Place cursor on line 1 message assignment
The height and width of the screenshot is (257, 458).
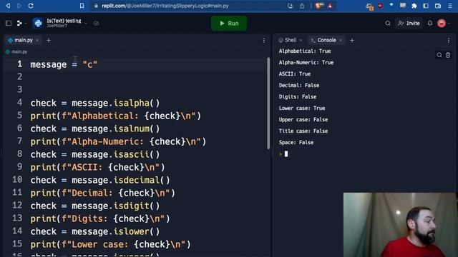click(x=64, y=64)
